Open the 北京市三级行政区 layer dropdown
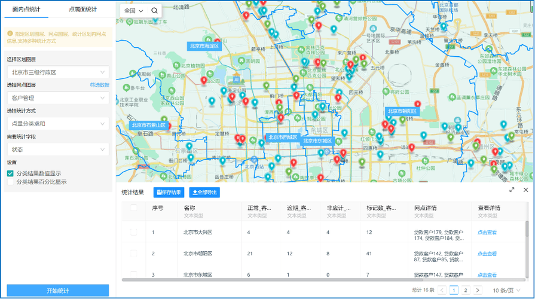The height and width of the screenshot is (299, 535). pyautogui.click(x=58, y=72)
